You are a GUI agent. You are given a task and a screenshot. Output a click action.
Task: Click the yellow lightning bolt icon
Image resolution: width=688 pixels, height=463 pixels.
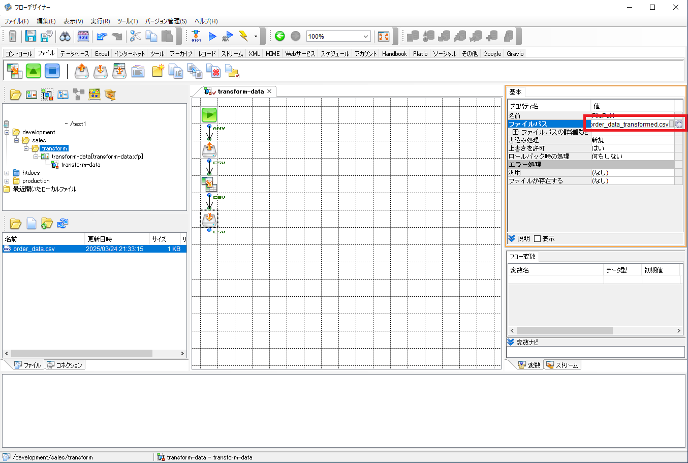244,36
